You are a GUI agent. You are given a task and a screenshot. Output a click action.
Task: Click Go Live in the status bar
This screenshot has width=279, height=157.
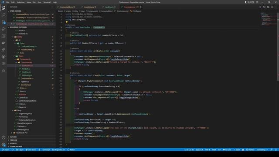(x=227, y=150)
